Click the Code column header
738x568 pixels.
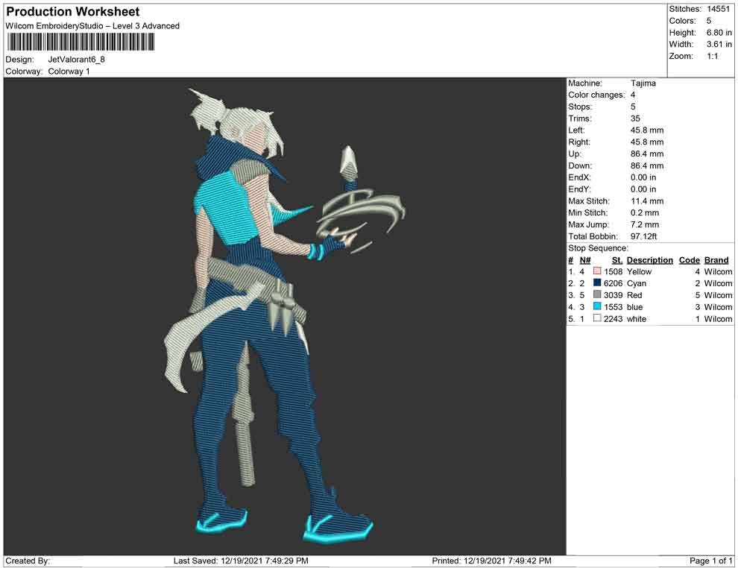click(x=689, y=260)
